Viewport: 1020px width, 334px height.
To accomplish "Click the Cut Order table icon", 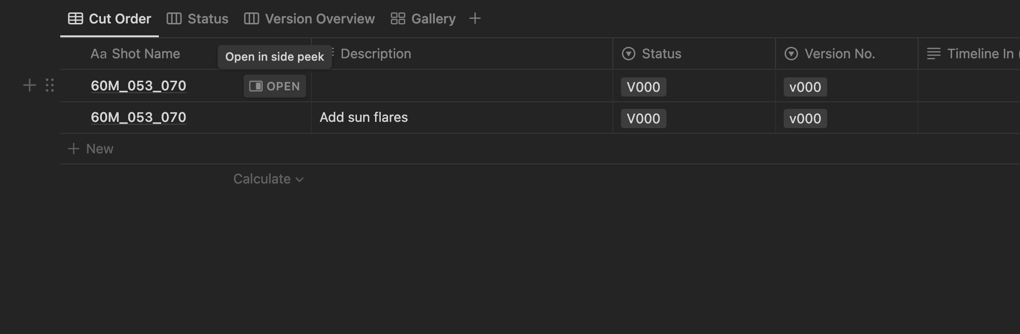I will click(x=75, y=19).
